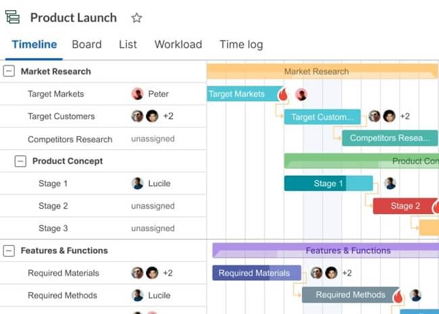The height and width of the screenshot is (314, 439).
Task: Select the Stage 3 task name
Action: click(53, 228)
